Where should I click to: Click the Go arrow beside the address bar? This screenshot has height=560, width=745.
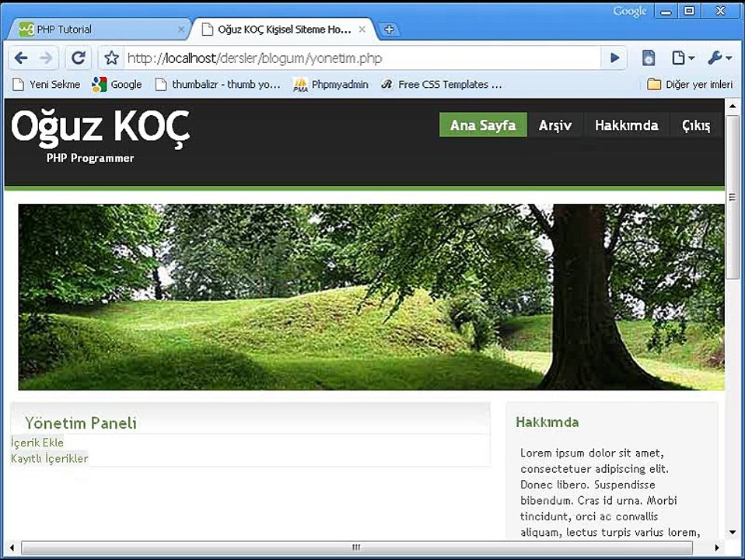(x=614, y=58)
